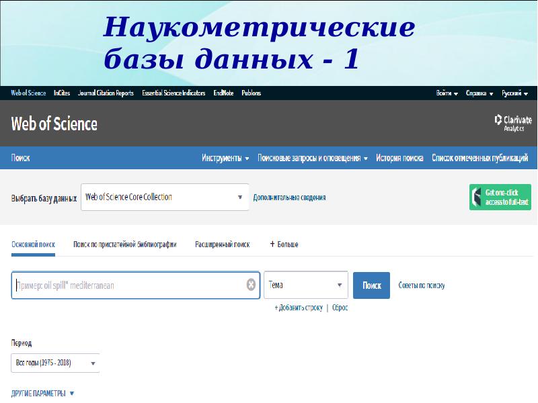Click the blue Поиск search button
Screen dimensions: 538x403
click(372, 285)
